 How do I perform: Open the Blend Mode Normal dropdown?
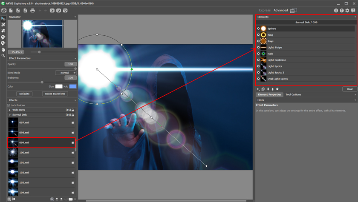pyautogui.click(x=66, y=73)
